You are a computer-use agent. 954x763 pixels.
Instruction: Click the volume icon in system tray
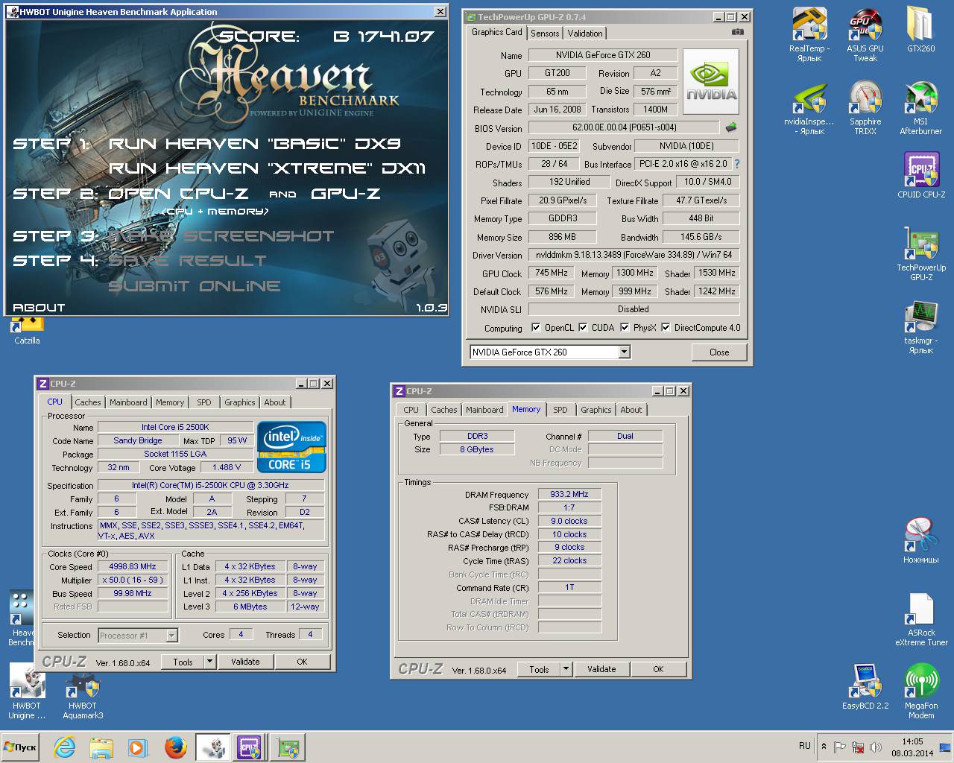(876, 747)
